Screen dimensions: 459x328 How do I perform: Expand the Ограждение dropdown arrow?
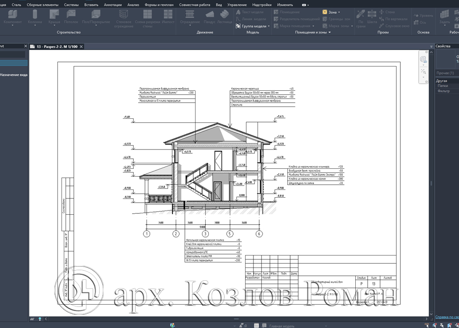pos(190,26)
